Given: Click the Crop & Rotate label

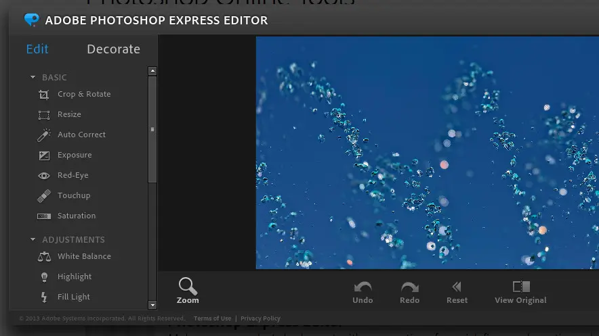Looking at the screenshot, I should [x=84, y=94].
